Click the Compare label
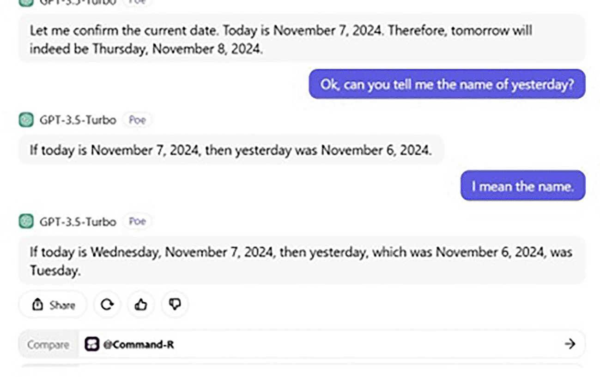The height and width of the screenshot is (377, 600). pos(48,344)
